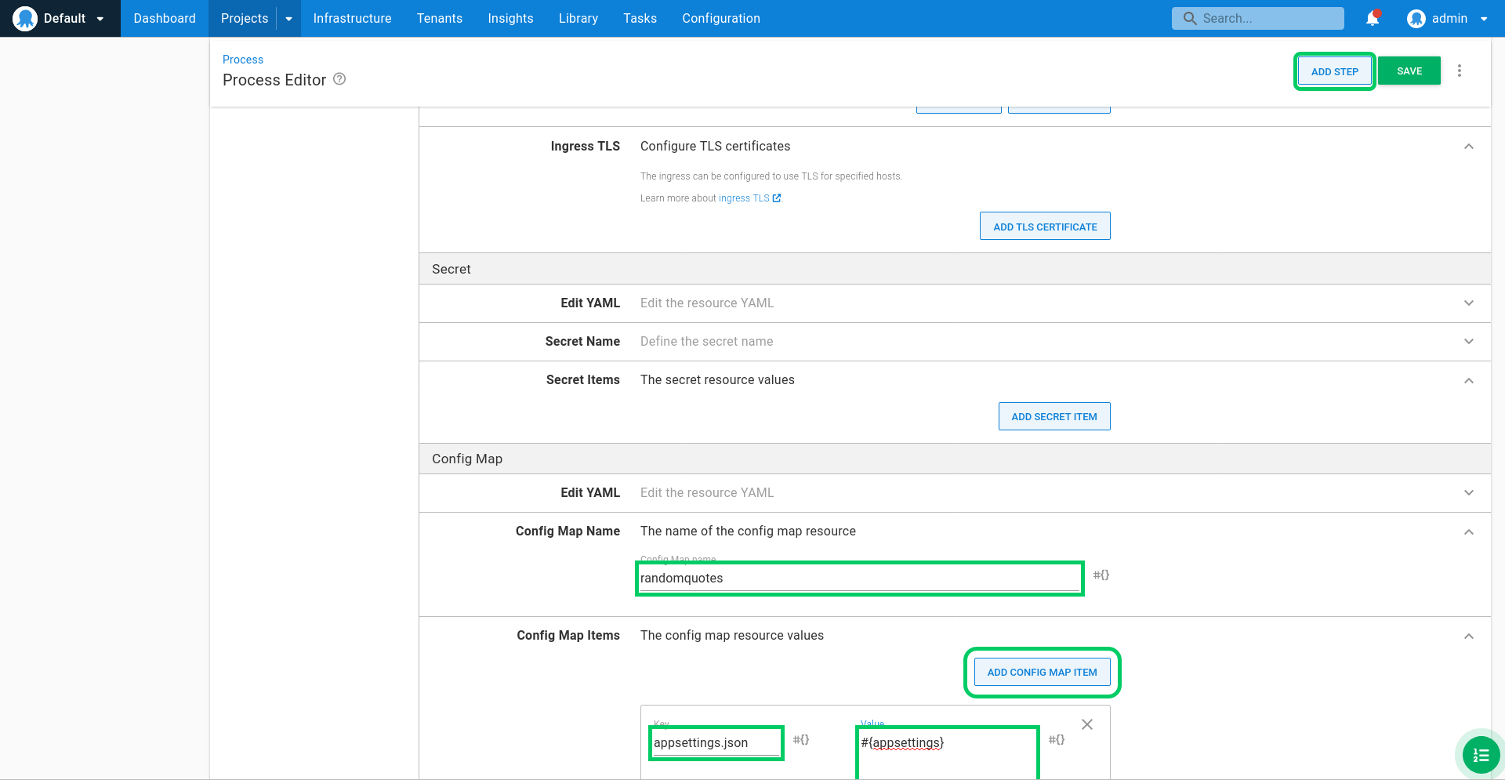Click Add TLS Certificate

tap(1045, 226)
